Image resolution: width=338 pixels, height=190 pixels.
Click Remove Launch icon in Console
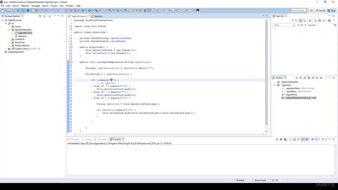(x=281, y=139)
